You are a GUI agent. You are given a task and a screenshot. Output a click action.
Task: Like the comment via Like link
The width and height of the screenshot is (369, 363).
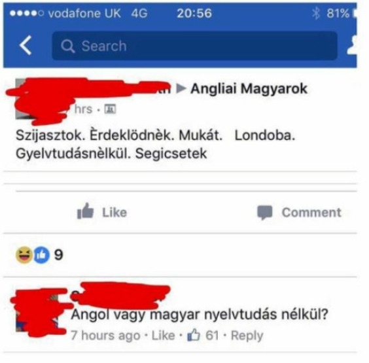pyautogui.click(x=163, y=336)
